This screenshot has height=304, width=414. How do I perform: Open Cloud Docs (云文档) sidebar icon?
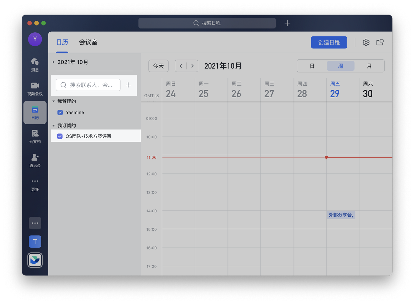point(35,136)
